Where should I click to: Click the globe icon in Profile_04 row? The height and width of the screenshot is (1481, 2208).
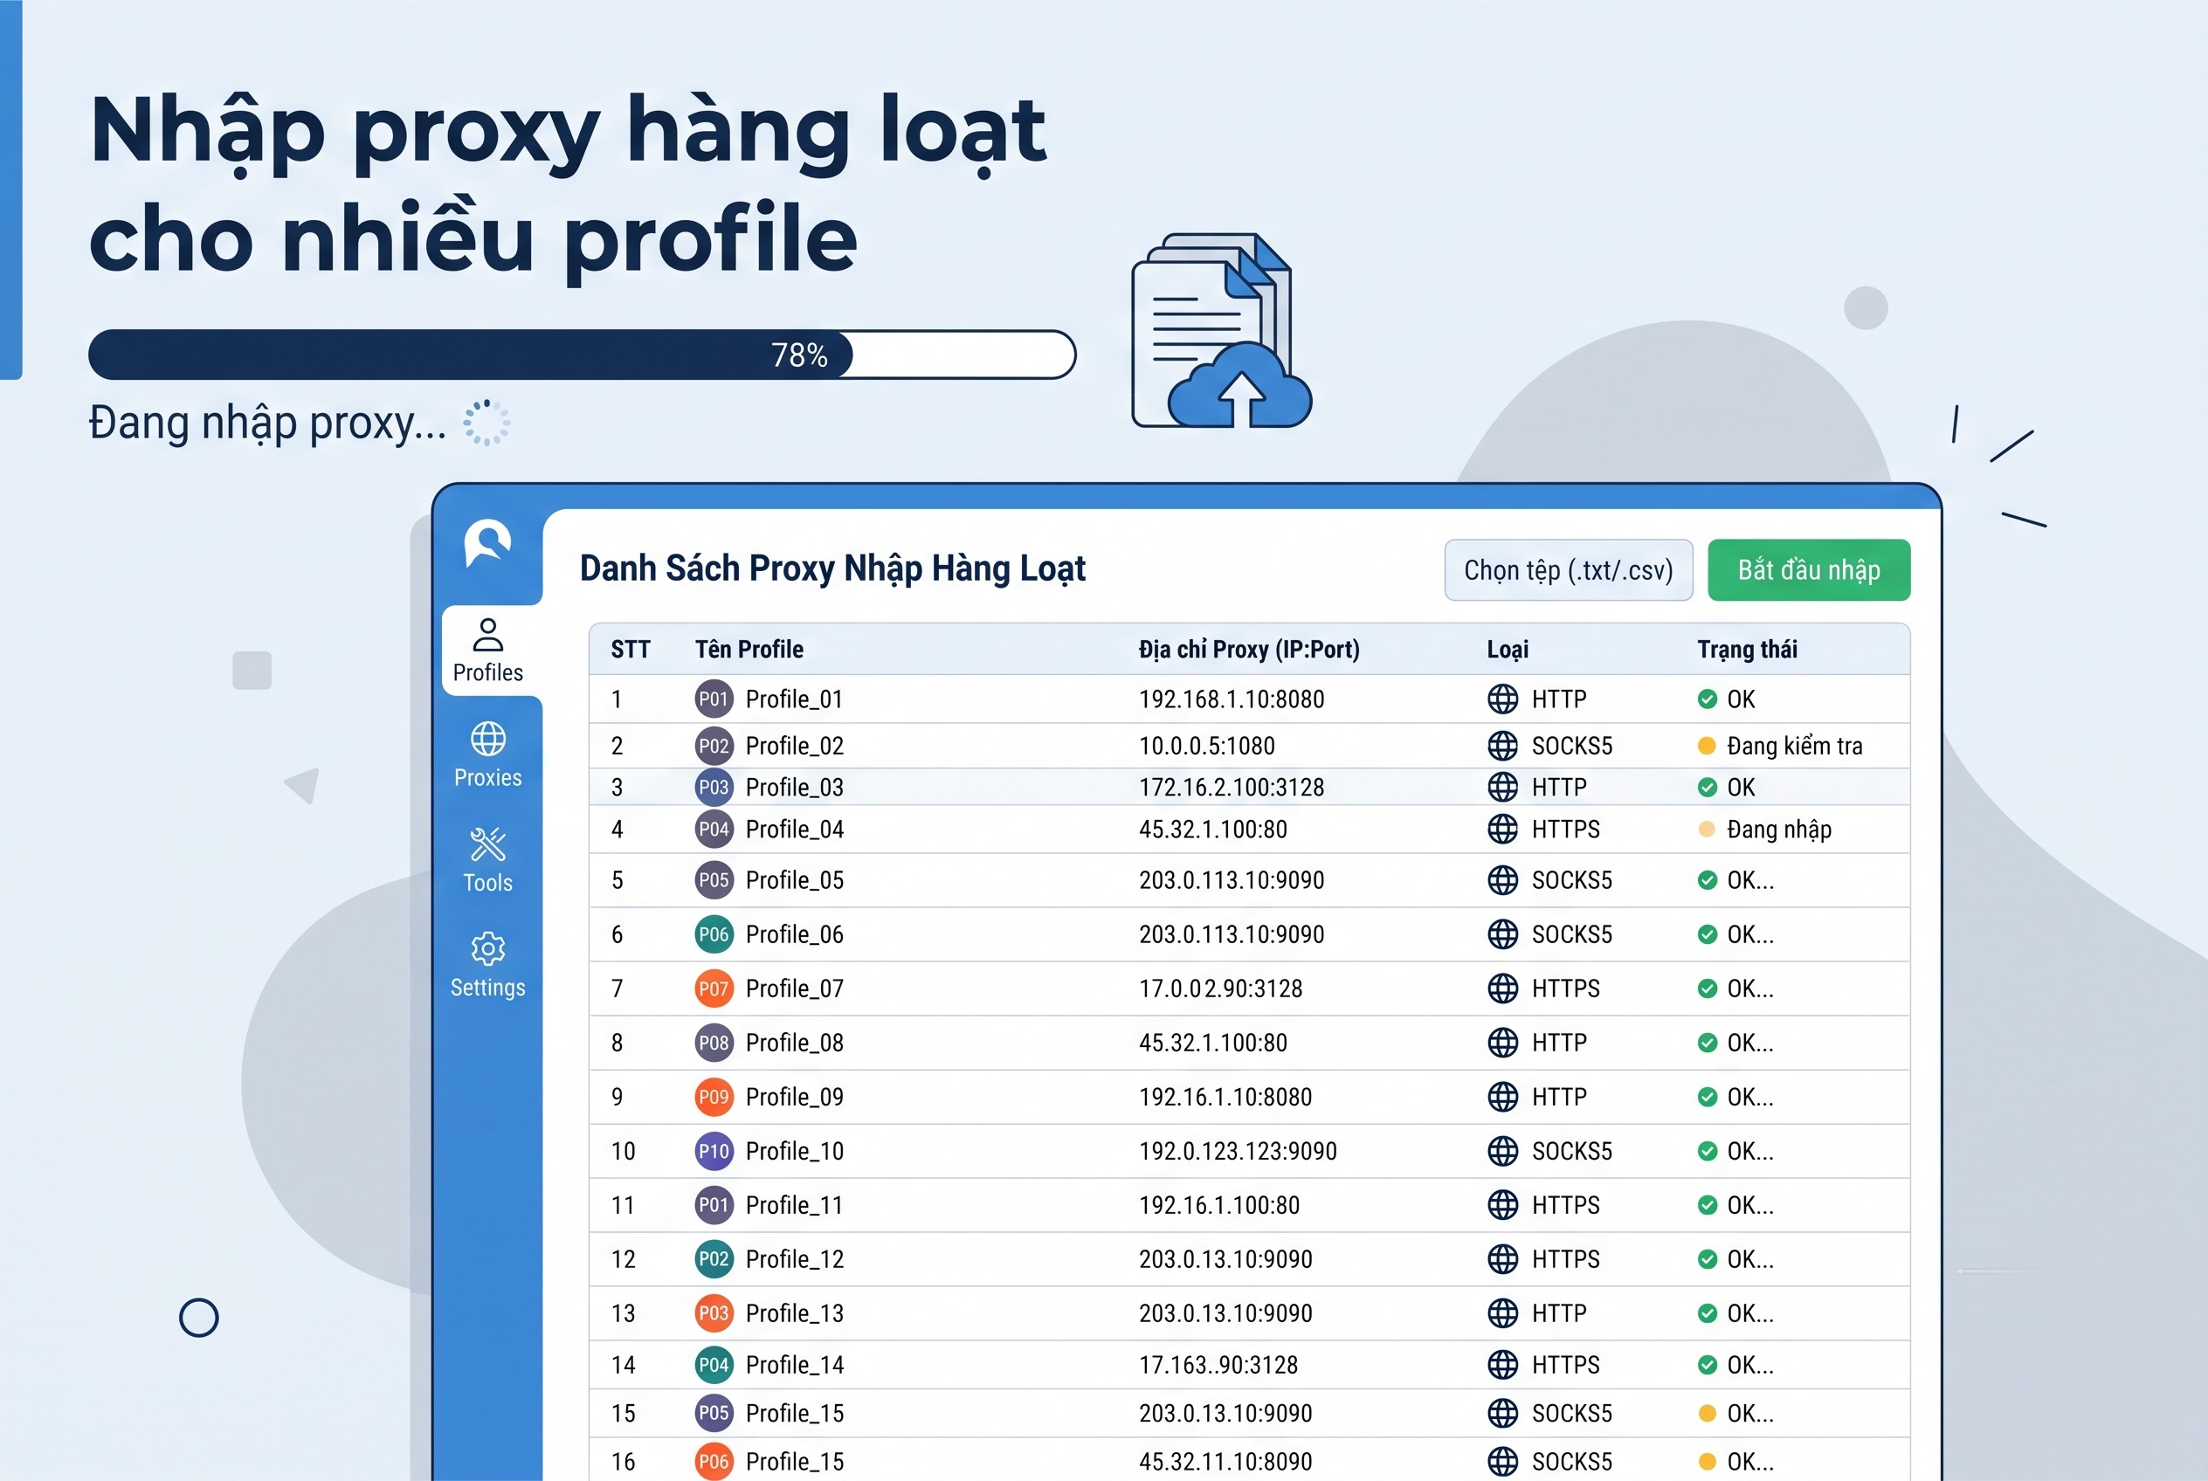pyautogui.click(x=1502, y=830)
